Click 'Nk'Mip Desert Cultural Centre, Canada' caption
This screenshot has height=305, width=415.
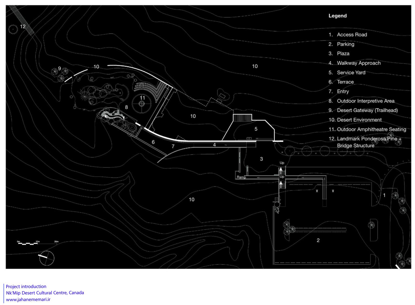tap(45, 293)
